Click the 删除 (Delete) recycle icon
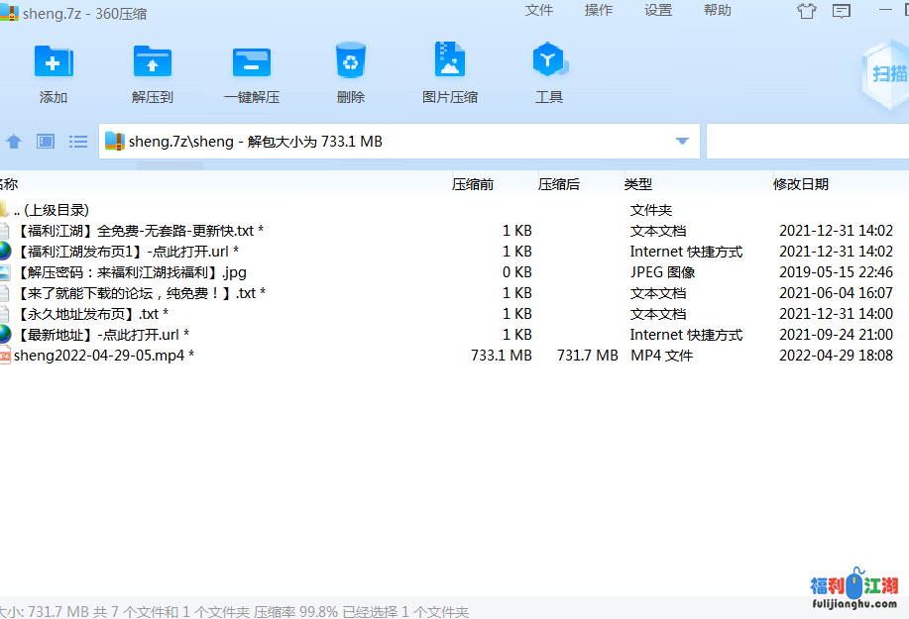This screenshot has width=909, height=619. click(351, 62)
